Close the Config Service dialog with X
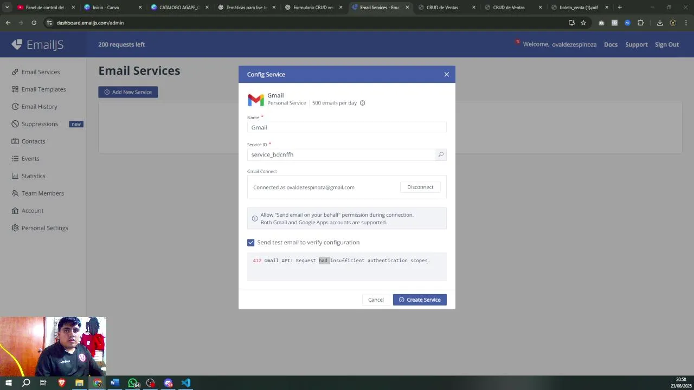Viewport: 694px width, 390px height. tap(447, 74)
